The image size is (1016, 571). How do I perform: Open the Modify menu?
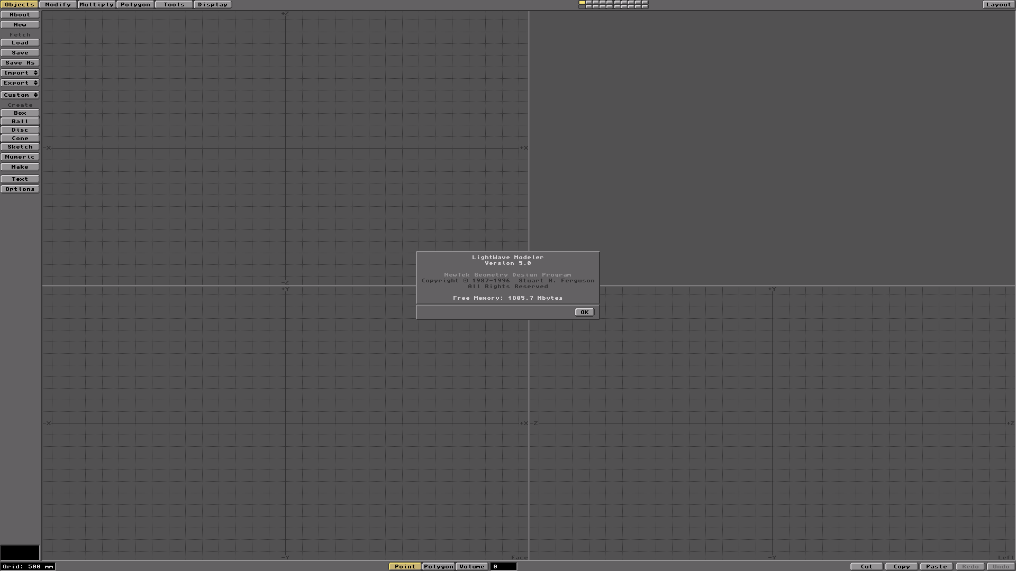pyautogui.click(x=57, y=4)
